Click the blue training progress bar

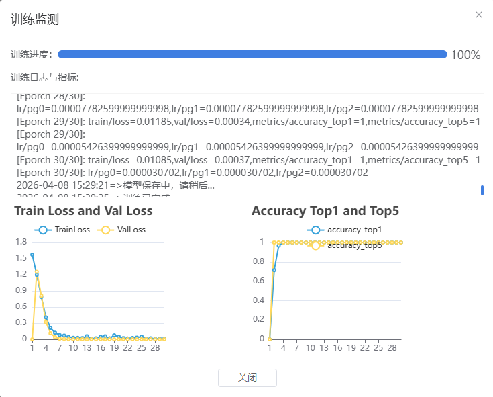click(x=252, y=54)
